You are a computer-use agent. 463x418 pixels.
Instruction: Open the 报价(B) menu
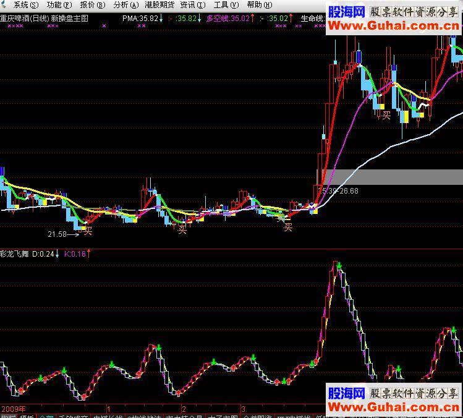coord(93,5)
